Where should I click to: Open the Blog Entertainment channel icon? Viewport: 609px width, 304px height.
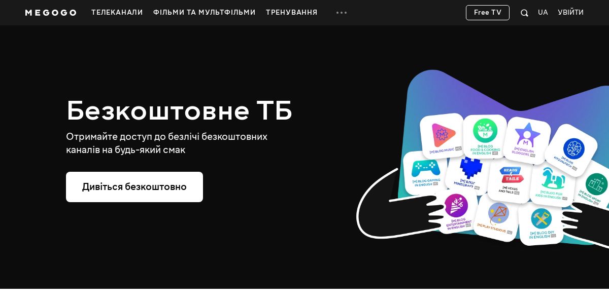[456, 211]
